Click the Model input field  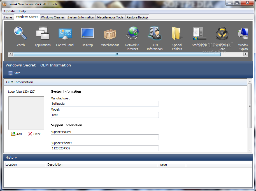pos(105,115)
